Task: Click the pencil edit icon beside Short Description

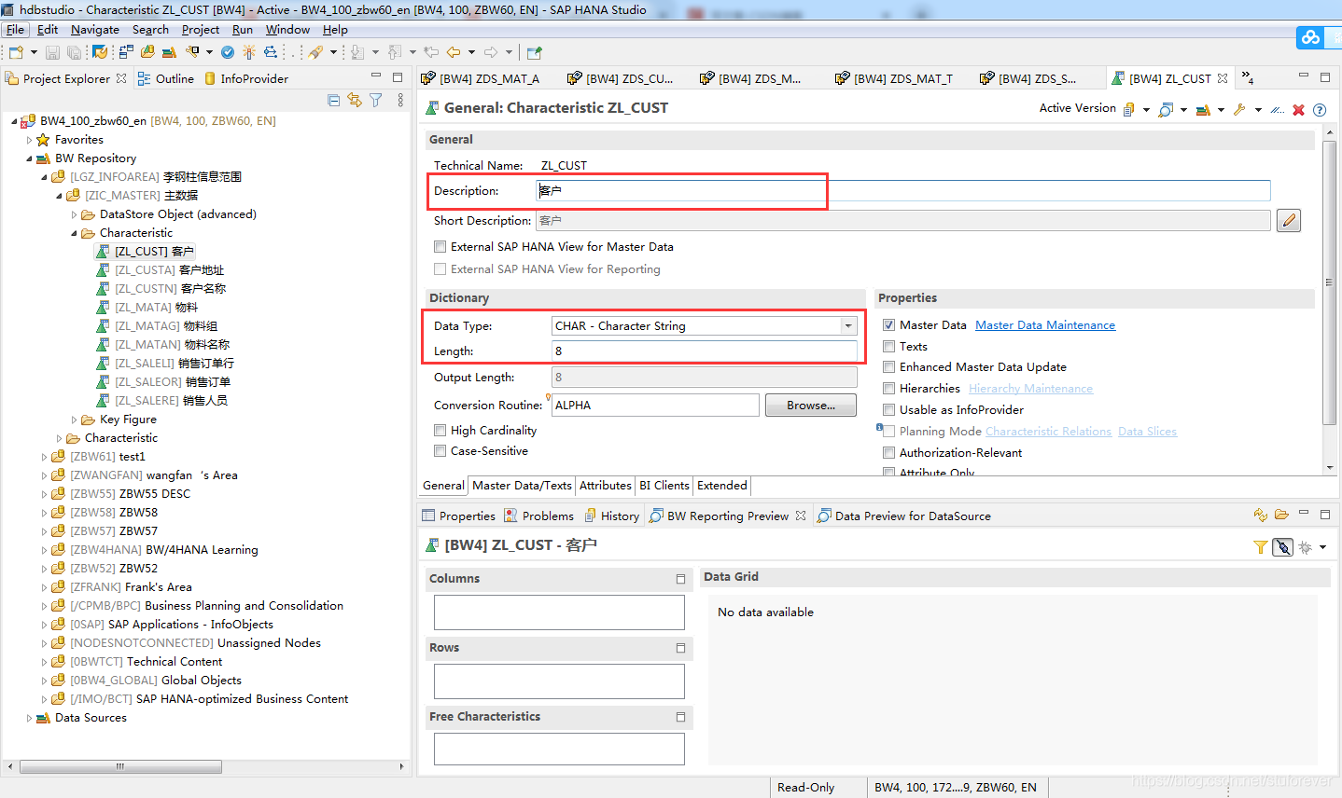Action: pyautogui.click(x=1289, y=220)
